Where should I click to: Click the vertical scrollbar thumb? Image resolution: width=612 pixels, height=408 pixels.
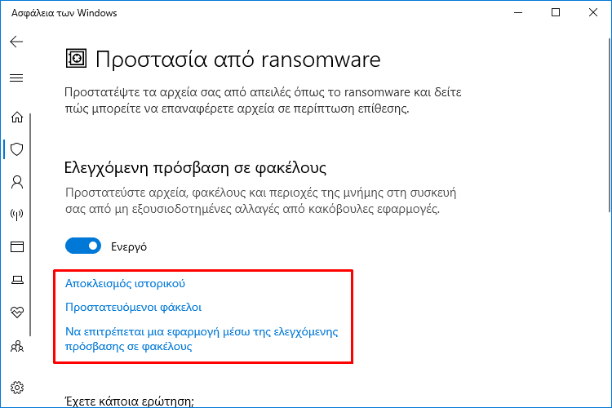click(610, 125)
